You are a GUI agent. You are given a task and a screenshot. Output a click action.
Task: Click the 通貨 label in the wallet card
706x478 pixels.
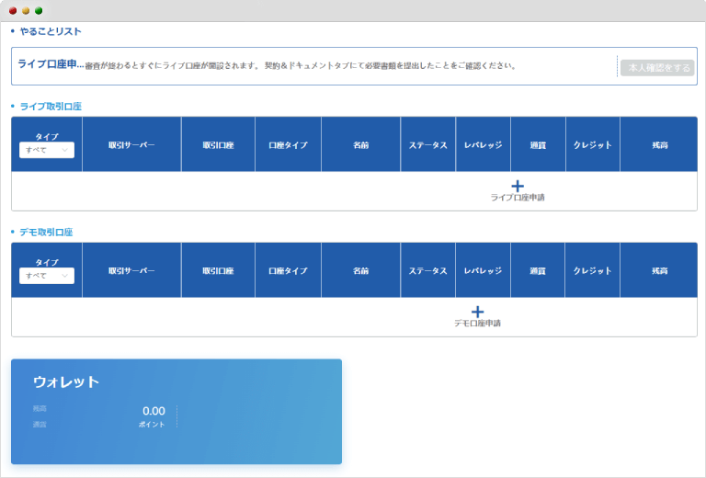click(40, 425)
